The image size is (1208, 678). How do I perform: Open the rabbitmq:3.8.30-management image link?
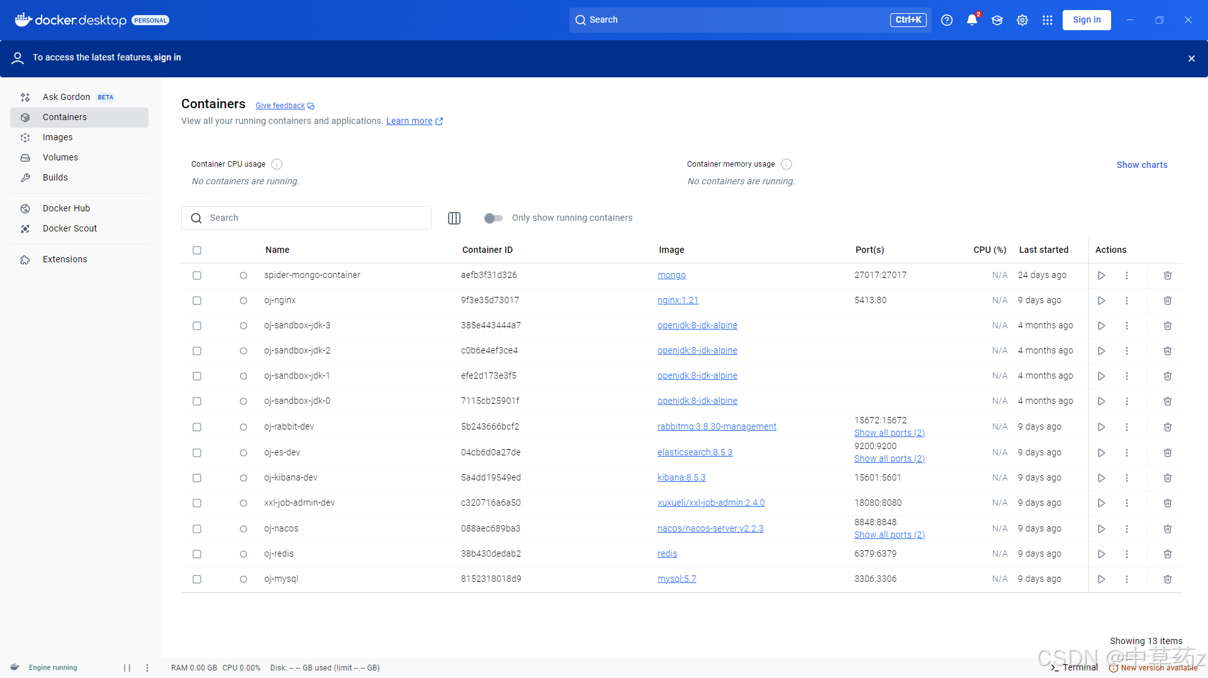[x=717, y=427]
